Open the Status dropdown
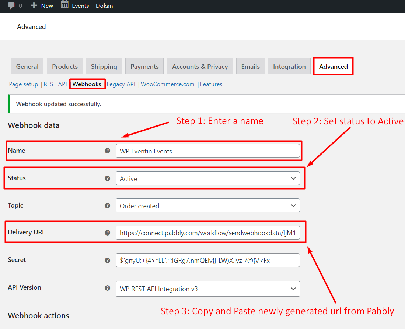The height and width of the screenshot is (329, 405). click(x=207, y=178)
